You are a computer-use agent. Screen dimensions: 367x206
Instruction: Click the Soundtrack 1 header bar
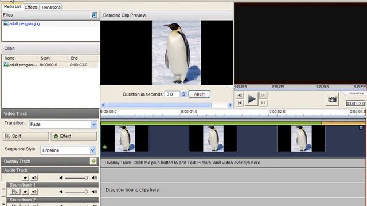click(52, 185)
